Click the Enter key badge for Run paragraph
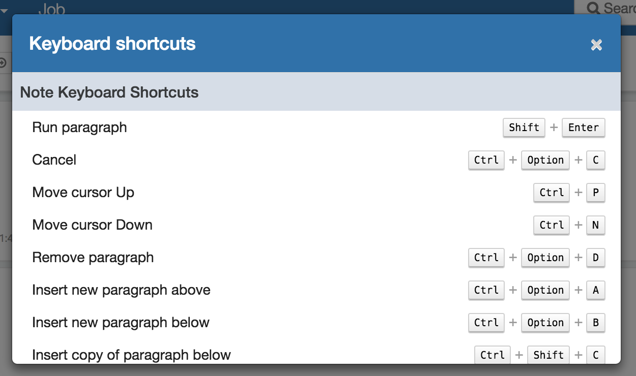 click(583, 128)
